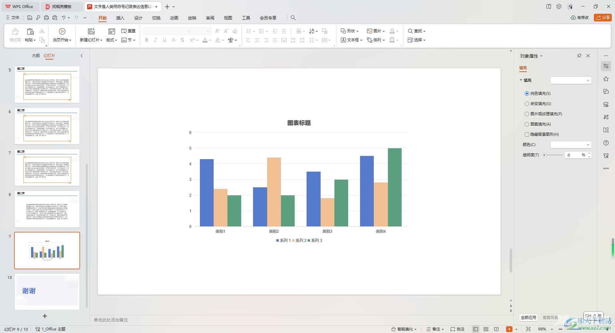Click the 格式刷 format painter icon

[15, 31]
